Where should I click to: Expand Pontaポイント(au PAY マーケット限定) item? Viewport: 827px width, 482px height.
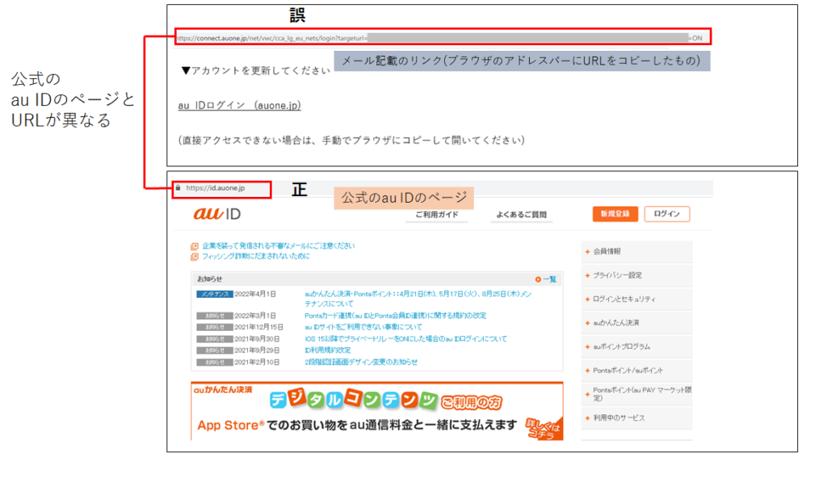tap(636, 394)
